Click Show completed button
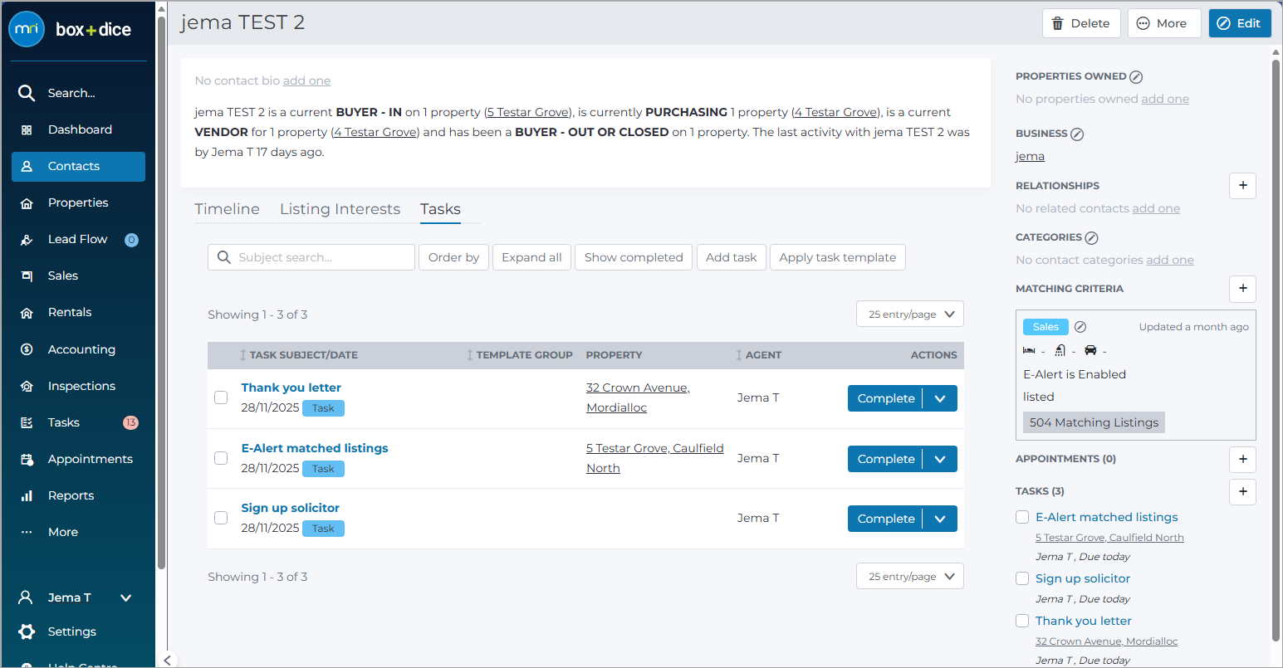The height and width of the screenshot is (668, 1283). (x=634, y=257)
